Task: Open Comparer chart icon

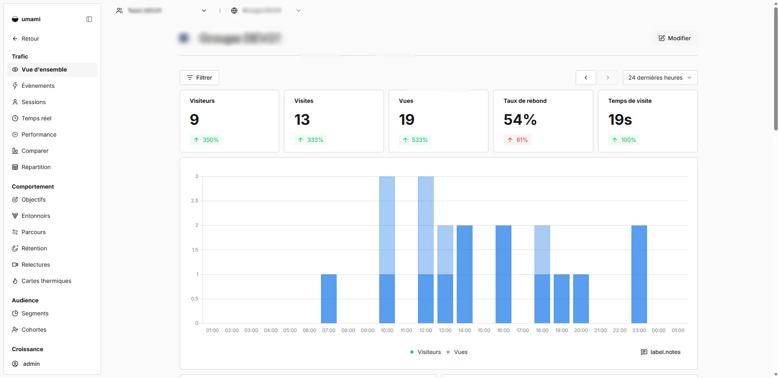Action: pyautogui.click(x=15, y=151)
